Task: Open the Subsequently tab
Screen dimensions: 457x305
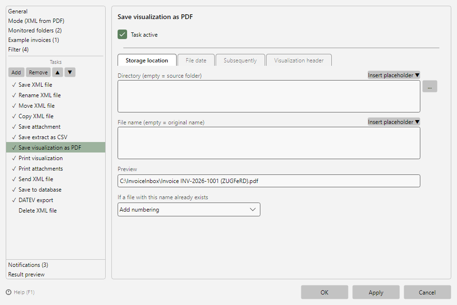Action: [x=240, y=61]
